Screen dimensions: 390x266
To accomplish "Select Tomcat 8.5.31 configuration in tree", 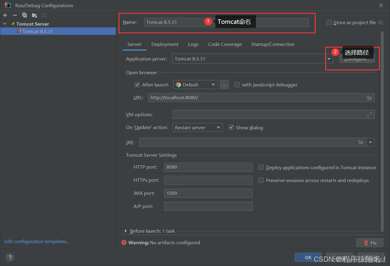I will (x=58, y=31).
